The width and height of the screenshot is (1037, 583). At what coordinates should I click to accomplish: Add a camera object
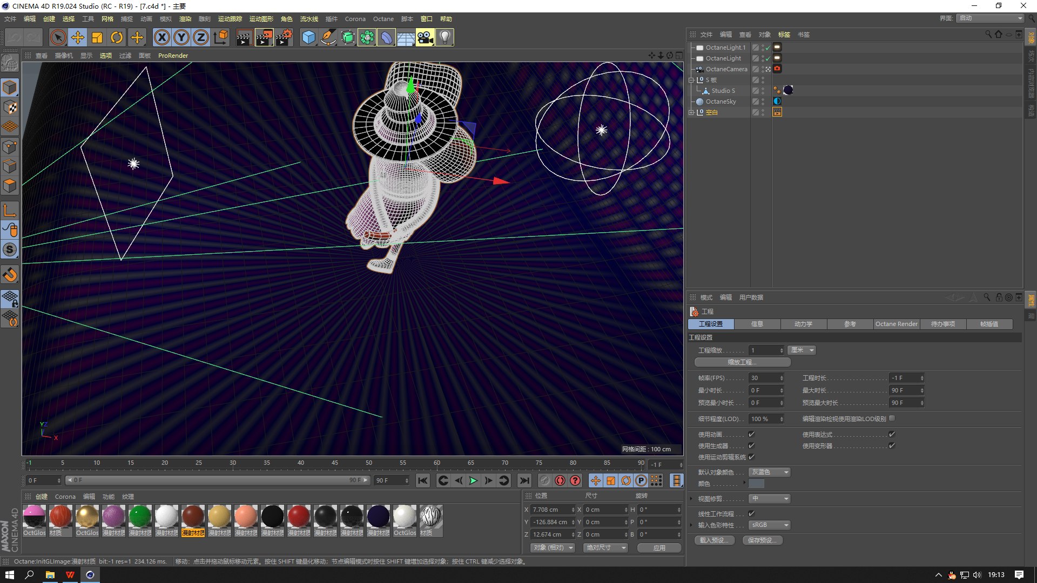coord(426,37)
